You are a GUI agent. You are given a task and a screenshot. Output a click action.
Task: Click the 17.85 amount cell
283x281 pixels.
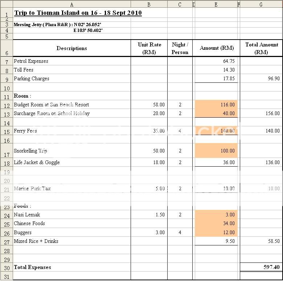(216, 78)
